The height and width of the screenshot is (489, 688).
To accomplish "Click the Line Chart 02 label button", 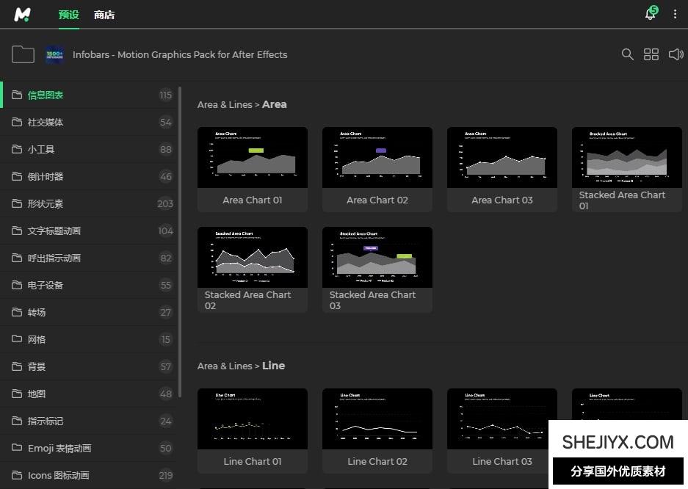I will click(x=377, y=461).
